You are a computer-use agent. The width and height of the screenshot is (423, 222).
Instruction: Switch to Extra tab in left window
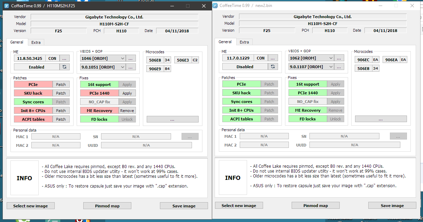click(36, 42)
